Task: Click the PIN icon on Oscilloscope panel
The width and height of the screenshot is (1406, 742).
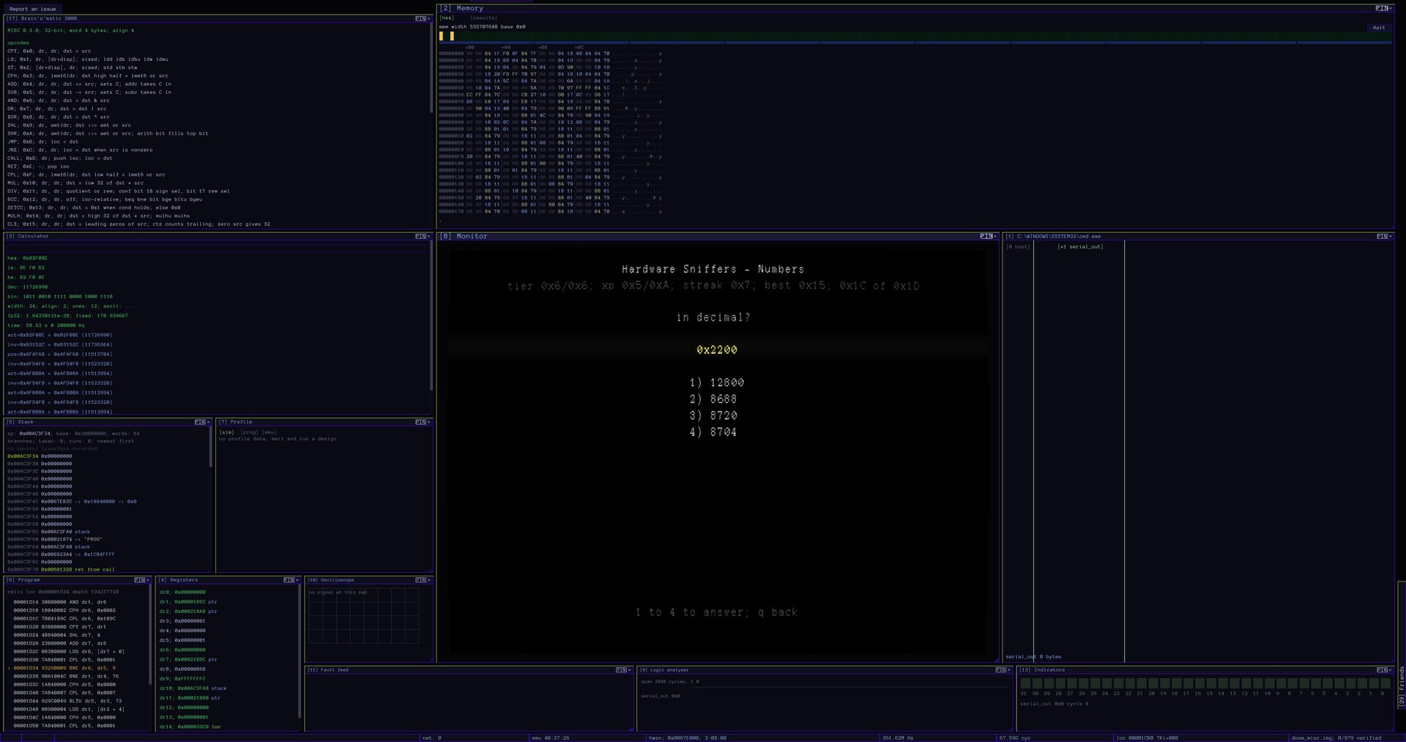Action: click(x=420, y=579)
